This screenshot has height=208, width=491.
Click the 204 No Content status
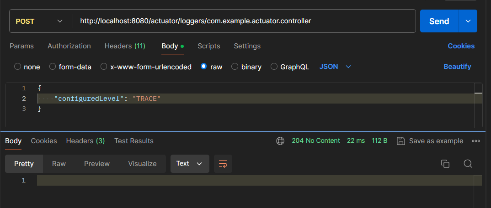[x=315, y=141]
